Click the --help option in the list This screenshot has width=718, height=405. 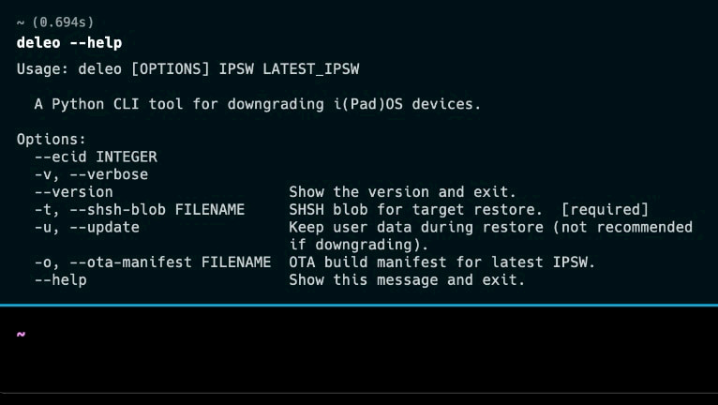click(x=60, y=280)
